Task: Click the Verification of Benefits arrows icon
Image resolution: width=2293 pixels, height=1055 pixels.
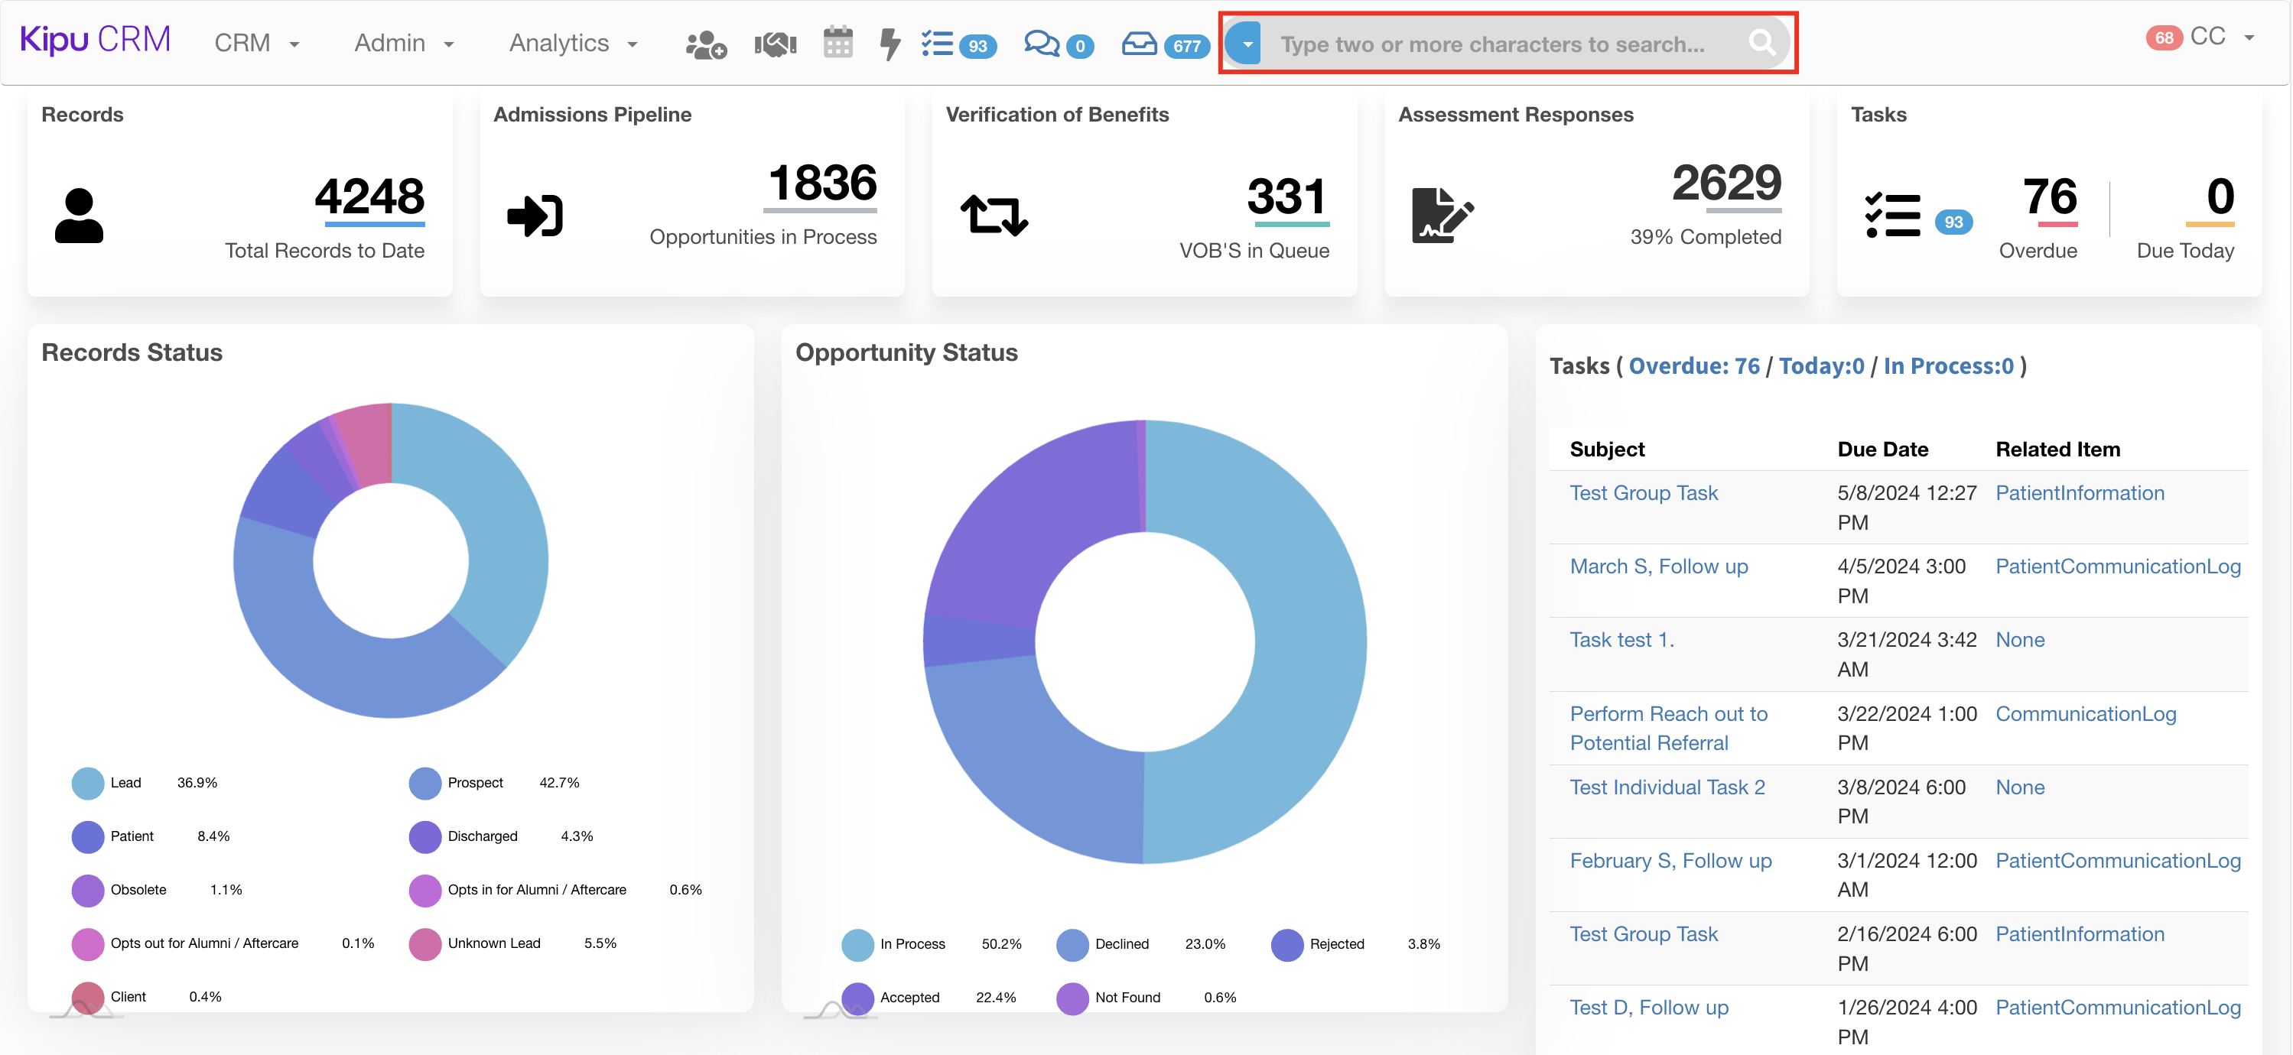Action: point(994,216)
